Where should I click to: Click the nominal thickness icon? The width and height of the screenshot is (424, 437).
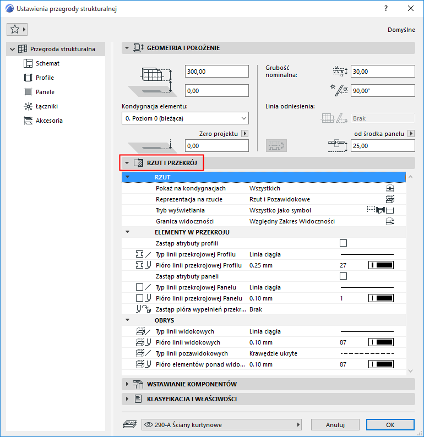click(x=340, y=72)
